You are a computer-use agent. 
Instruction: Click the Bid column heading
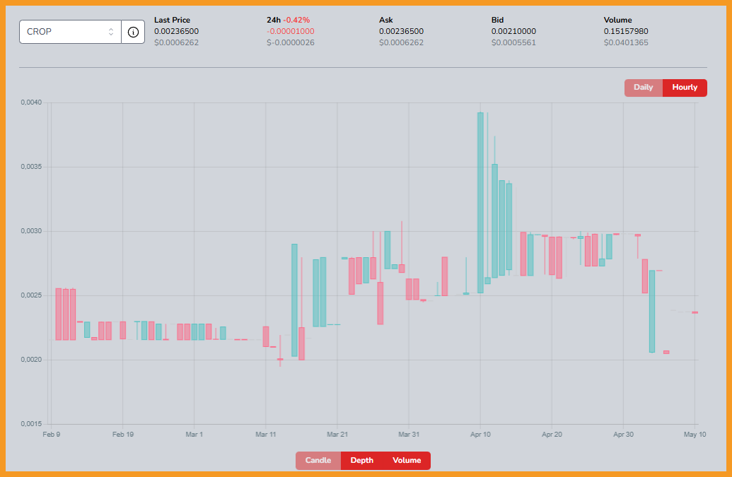click(497, 20)
